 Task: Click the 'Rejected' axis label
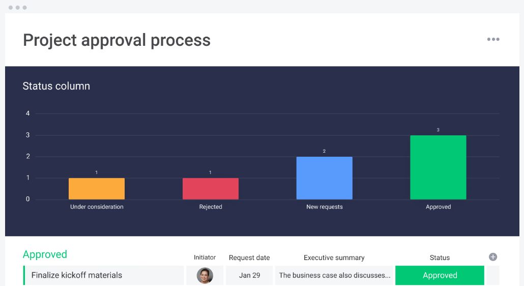pos(211,207)
